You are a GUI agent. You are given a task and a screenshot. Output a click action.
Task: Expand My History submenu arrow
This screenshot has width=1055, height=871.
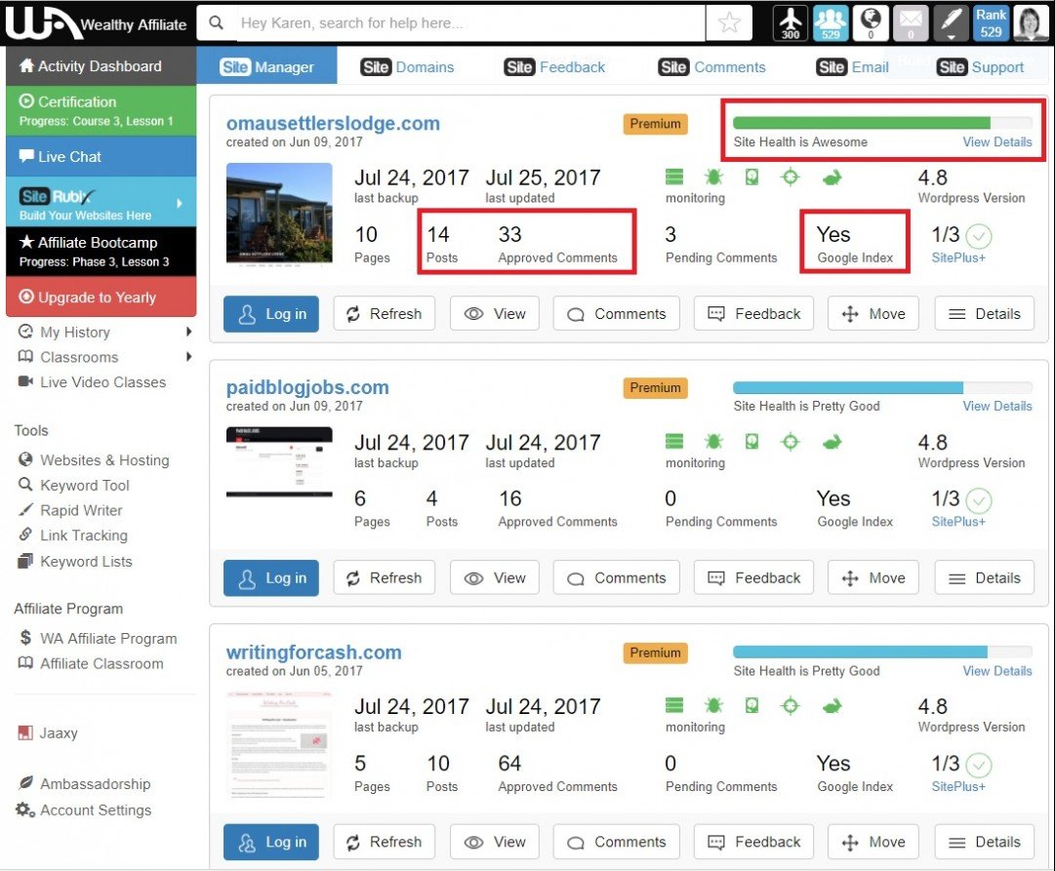(x=188, y=332)
